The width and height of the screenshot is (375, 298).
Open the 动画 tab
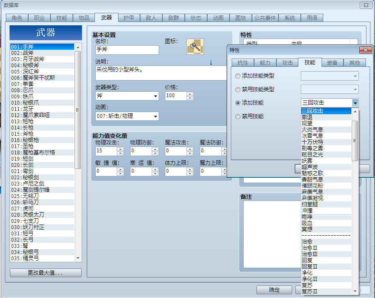218,18
